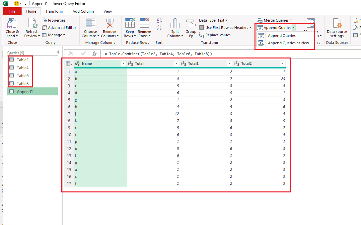
Task: Open the Advanced Editor
Action: point(59,28)
